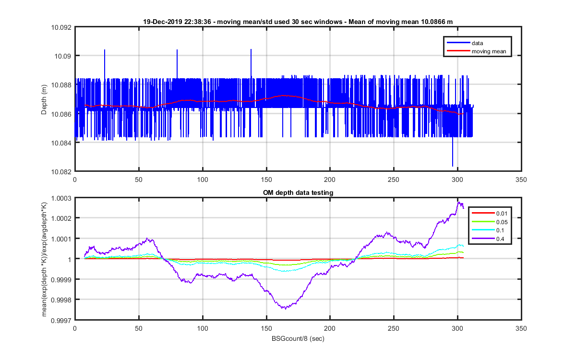Click the purple curve peak near 1.0003
The image size is (576, 360).
click(459, 204)
